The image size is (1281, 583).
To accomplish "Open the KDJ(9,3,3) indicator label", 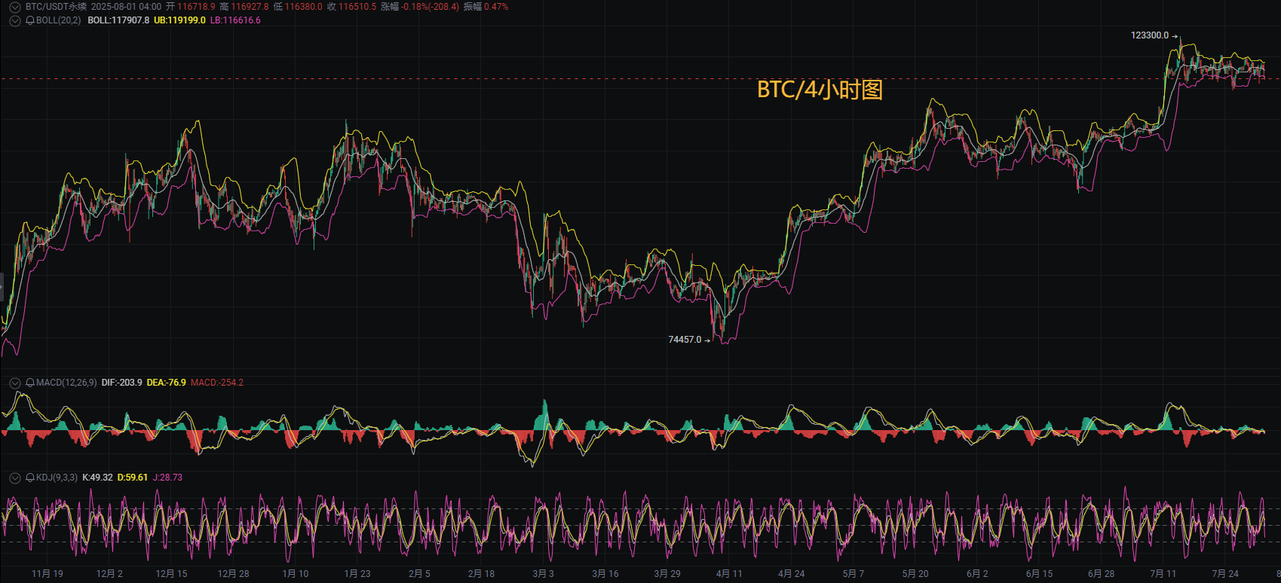I will [57, 478].
